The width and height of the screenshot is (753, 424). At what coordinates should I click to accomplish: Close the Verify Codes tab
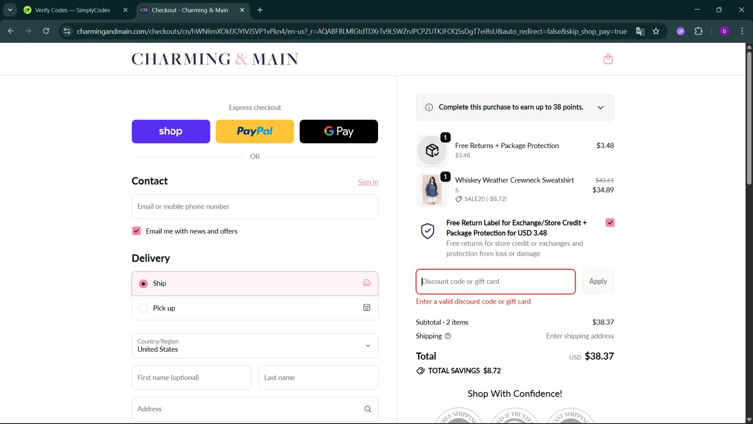click(125, 10)
